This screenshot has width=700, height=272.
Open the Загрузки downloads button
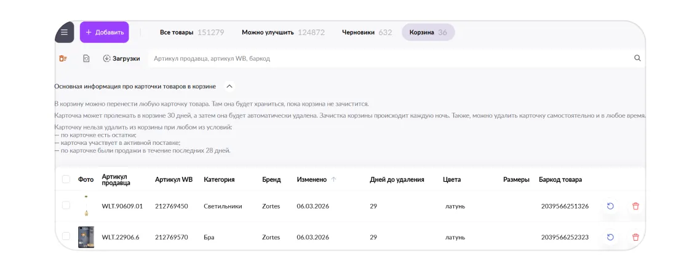click(x=121, y=58)
